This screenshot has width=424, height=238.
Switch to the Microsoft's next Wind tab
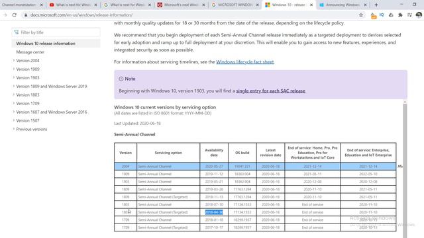click(181, 5)
